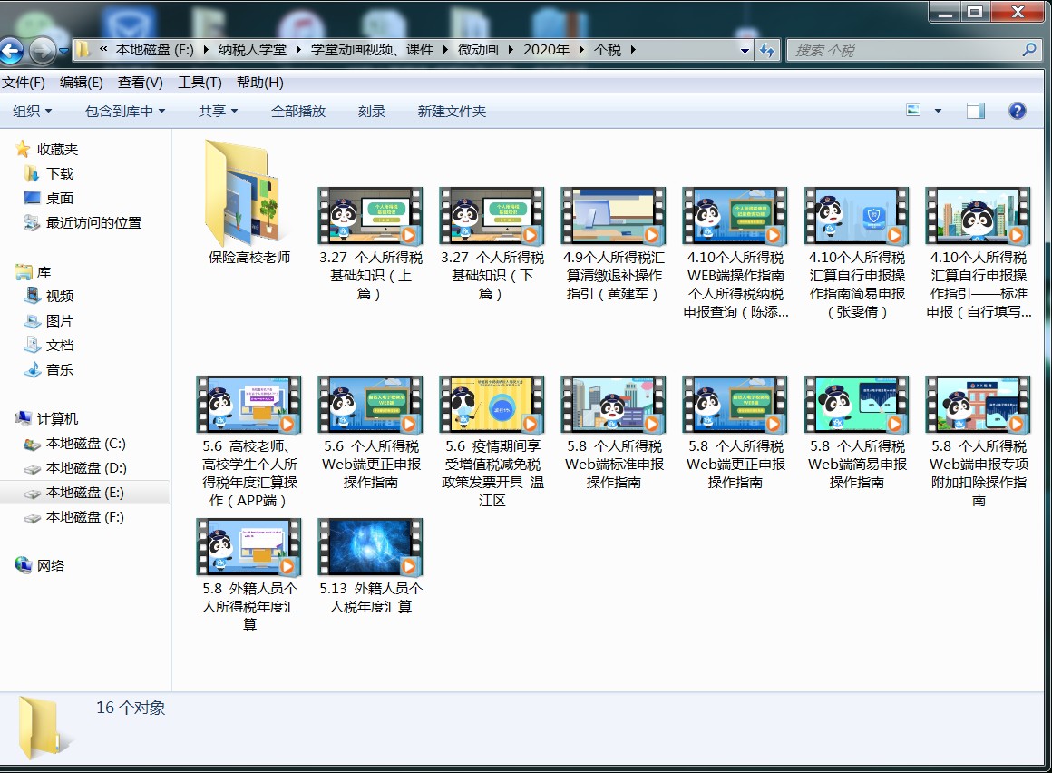Click the help question mark icon

tap(1017, 111)
